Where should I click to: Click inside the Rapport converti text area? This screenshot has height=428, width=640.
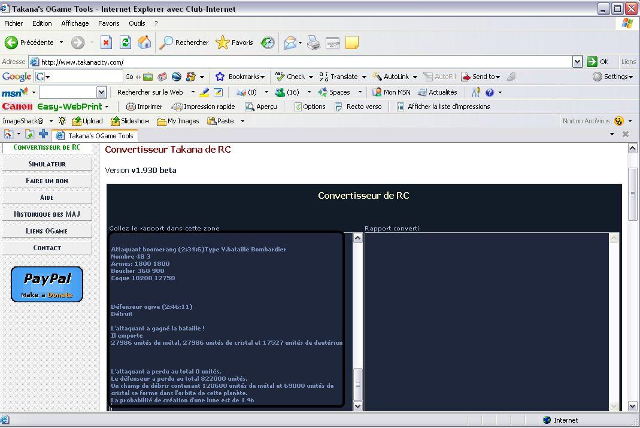(x=486, y=317)
